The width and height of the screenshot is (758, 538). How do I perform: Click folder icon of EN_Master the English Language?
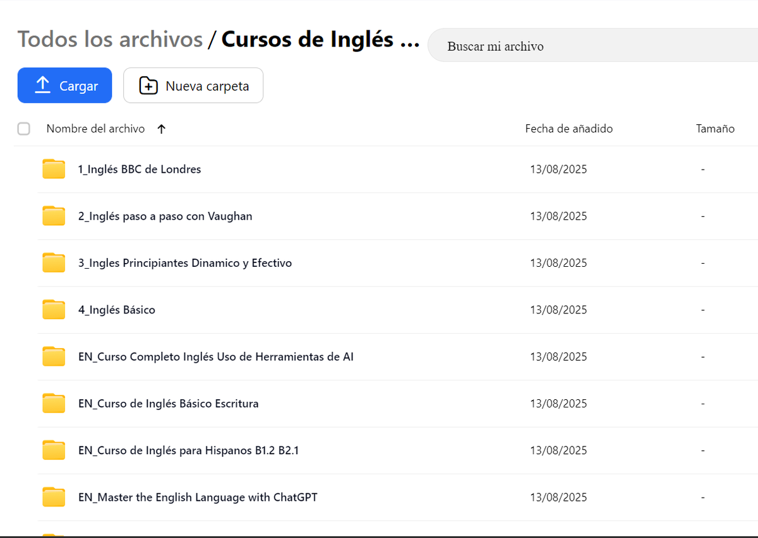click(x=54, y=497)
